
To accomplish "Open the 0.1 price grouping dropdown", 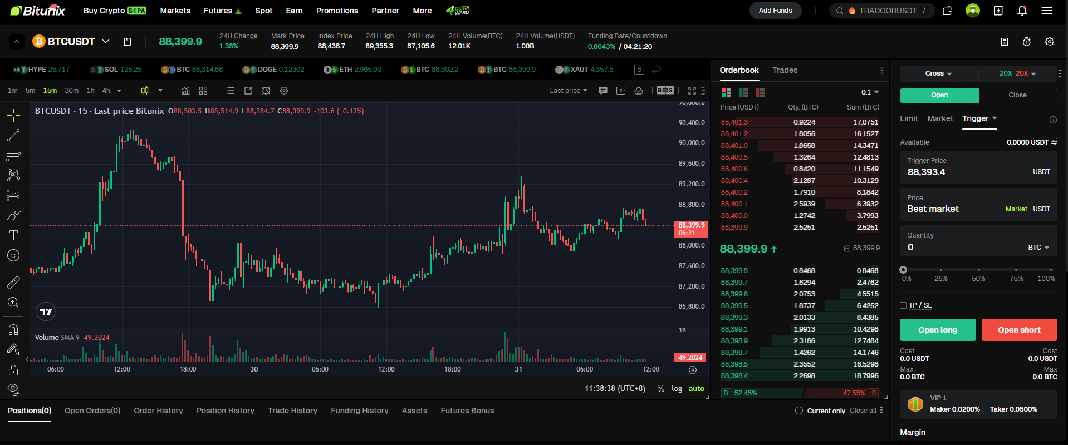I will tap(870, 92).
